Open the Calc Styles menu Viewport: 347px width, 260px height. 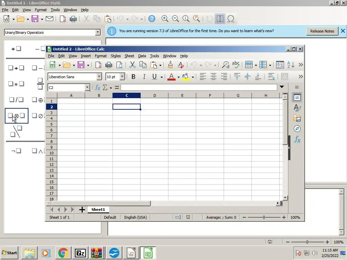coord(116,56)
